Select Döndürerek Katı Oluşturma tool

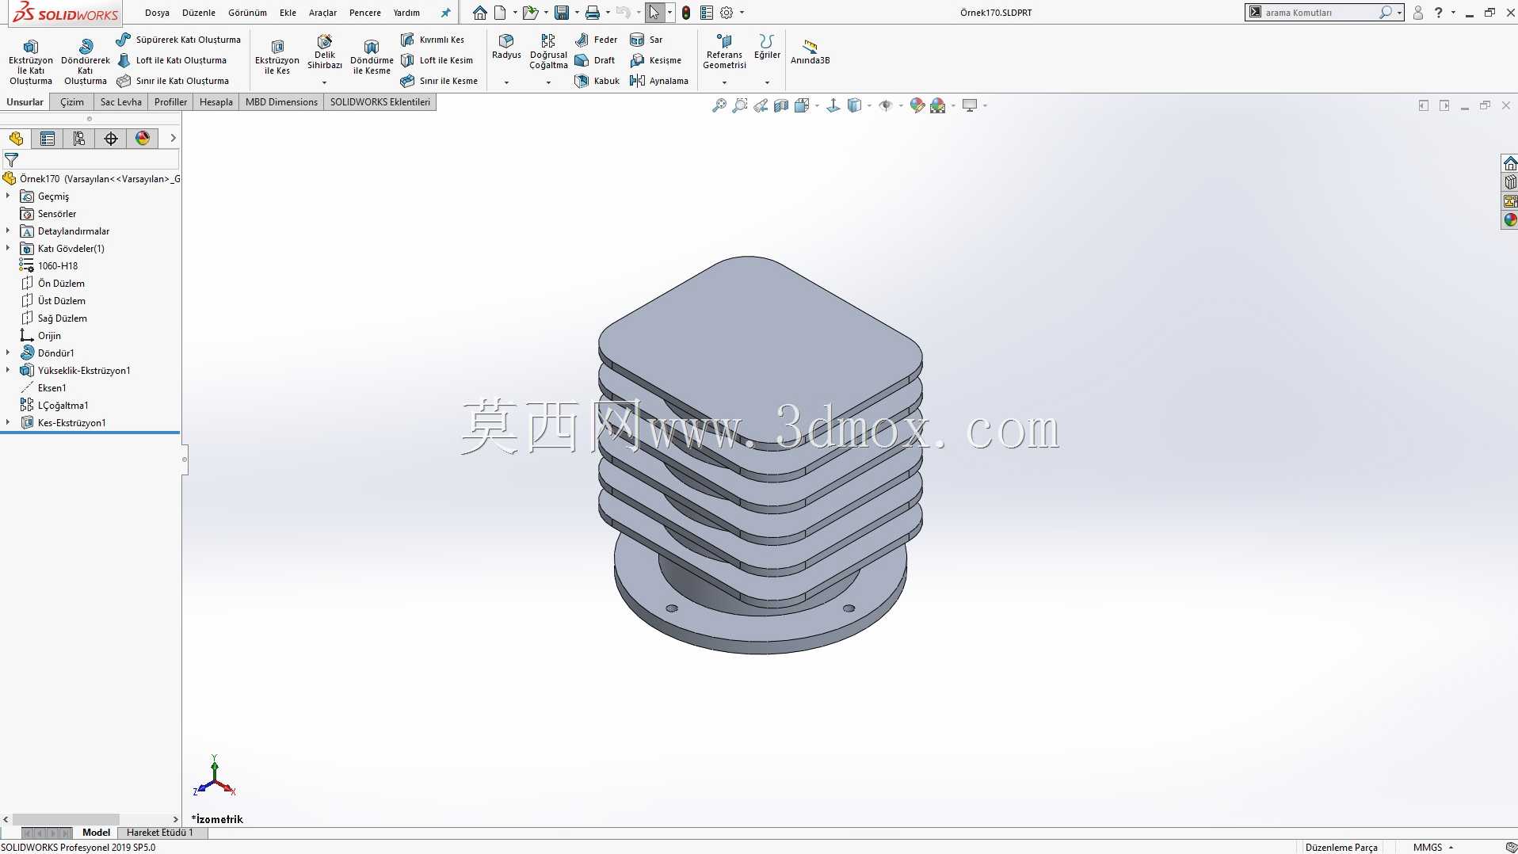point(86,61)
